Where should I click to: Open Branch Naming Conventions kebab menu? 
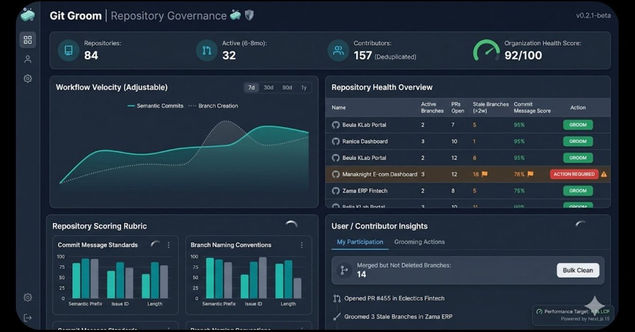pyautogui.click(x=302, y=245)
